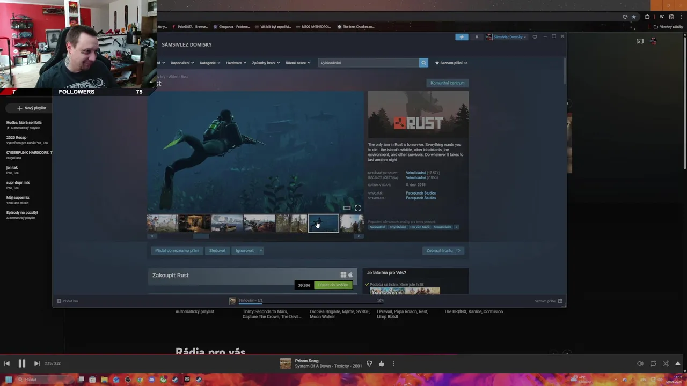
Task: Select the highlighted diver screenshot thumbnail
Action: [x=323, y=224]
